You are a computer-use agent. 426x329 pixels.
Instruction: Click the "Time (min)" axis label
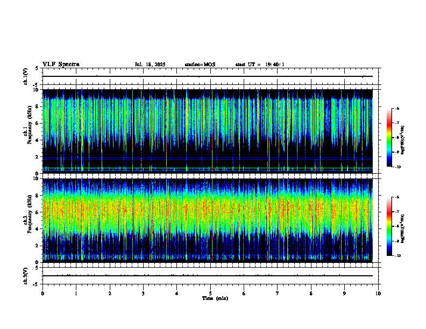215,298
